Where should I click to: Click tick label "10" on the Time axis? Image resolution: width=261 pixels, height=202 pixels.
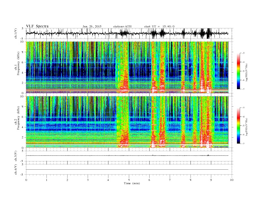tap(232, 180)
